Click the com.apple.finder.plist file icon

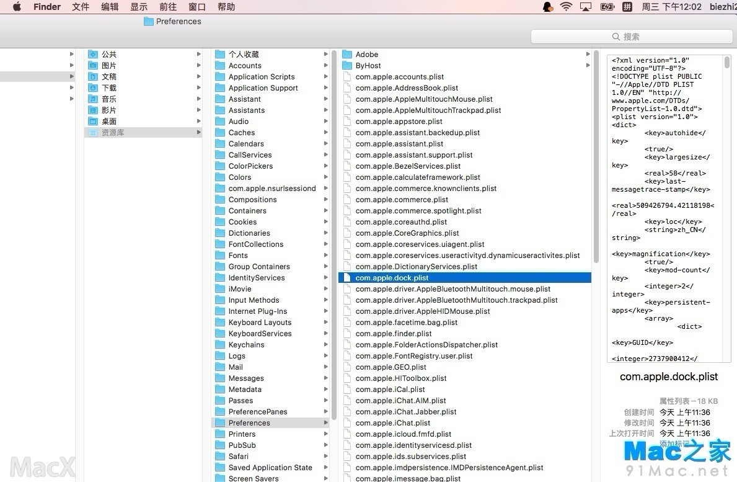(347, 333)
